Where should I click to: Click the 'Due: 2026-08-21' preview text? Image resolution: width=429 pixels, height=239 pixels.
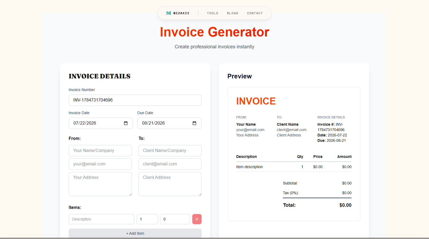click(x=332, y=140)
